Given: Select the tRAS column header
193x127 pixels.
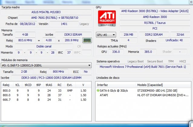Looking at the screenshot, I should tap(49, 85).
